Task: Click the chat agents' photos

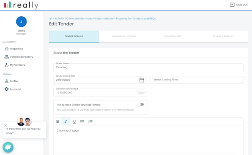Action: tap(24, 121)
